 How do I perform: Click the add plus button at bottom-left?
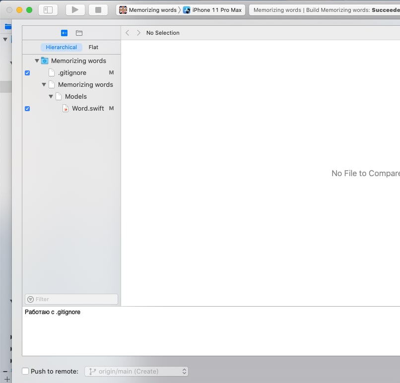pyautogui.click(x=7, y=379)
